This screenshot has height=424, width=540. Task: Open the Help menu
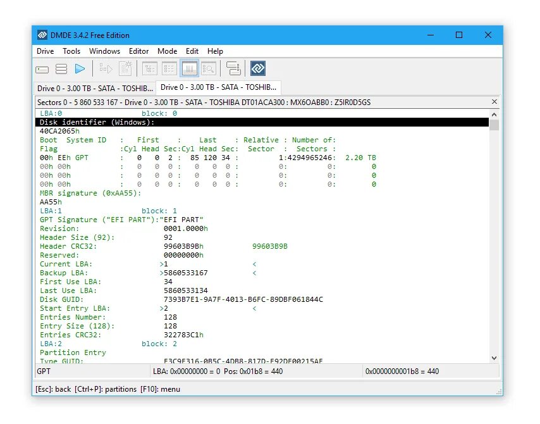[x=215, y=51]
